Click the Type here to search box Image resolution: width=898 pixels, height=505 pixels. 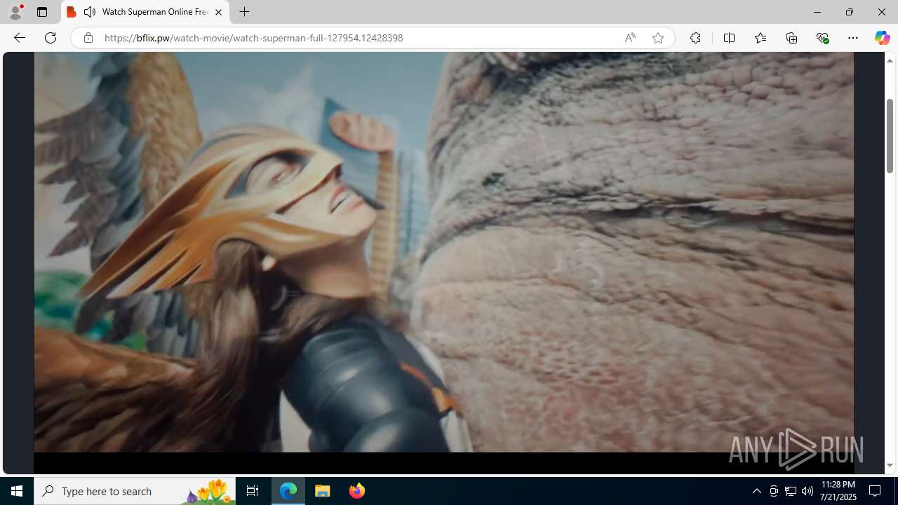(x=135, y=491)
